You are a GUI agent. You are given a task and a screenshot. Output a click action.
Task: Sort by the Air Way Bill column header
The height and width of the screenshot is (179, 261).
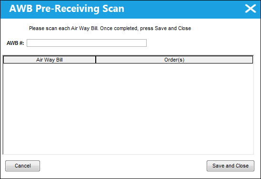pos(50,60)
